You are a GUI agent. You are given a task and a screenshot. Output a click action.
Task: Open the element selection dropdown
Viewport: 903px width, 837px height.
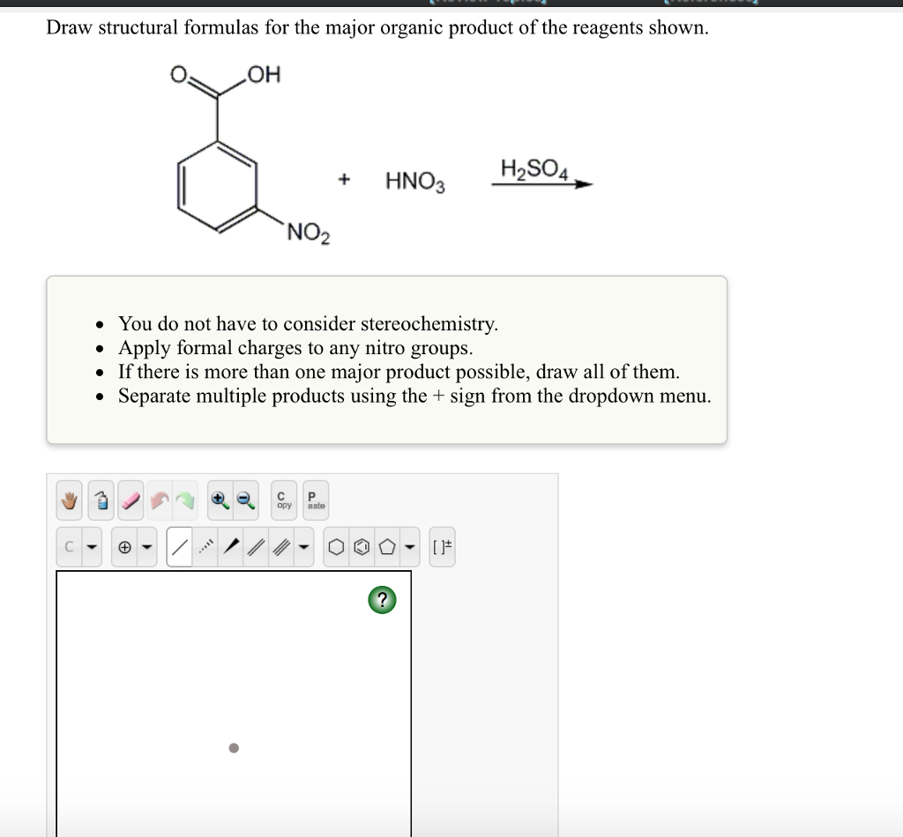tap(90, 544)
